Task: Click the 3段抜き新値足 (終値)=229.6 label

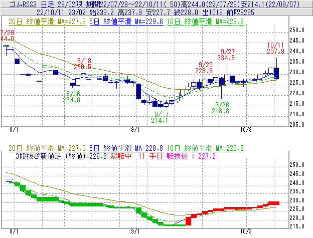Action: (x=61, y=156)
